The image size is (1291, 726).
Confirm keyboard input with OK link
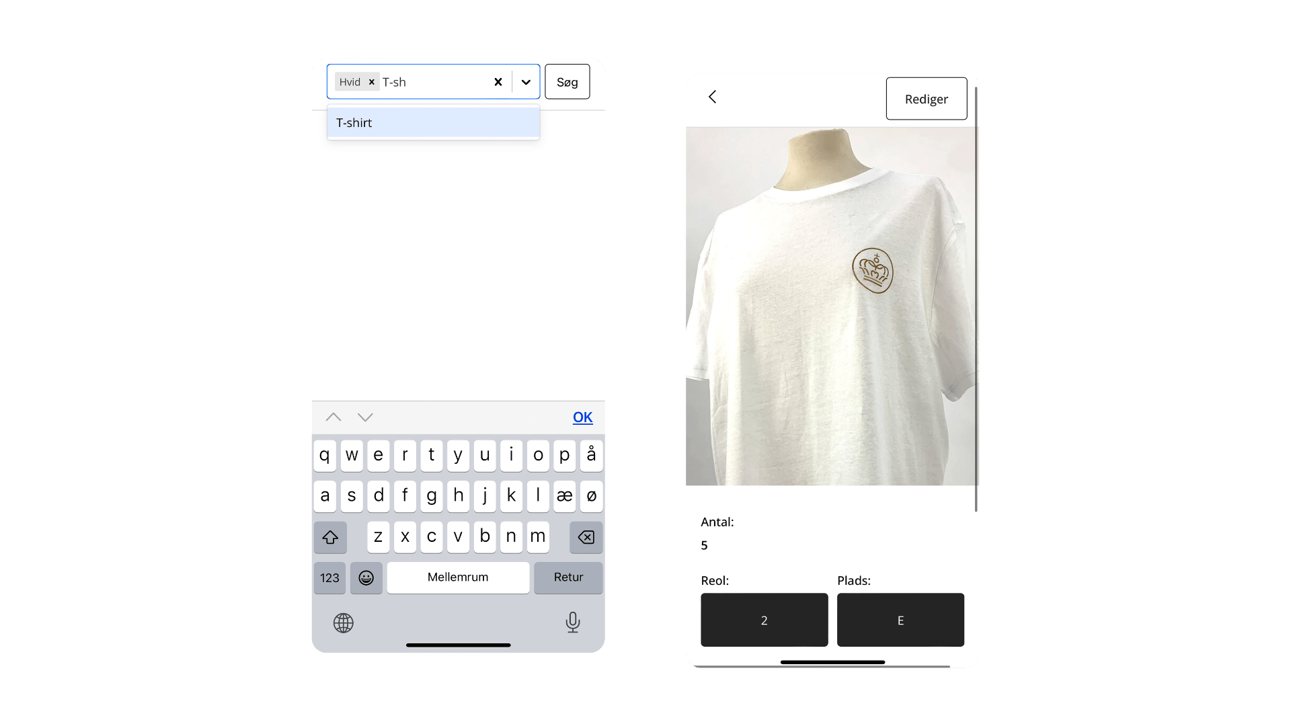pyautogui.click(x=581, y=417)
